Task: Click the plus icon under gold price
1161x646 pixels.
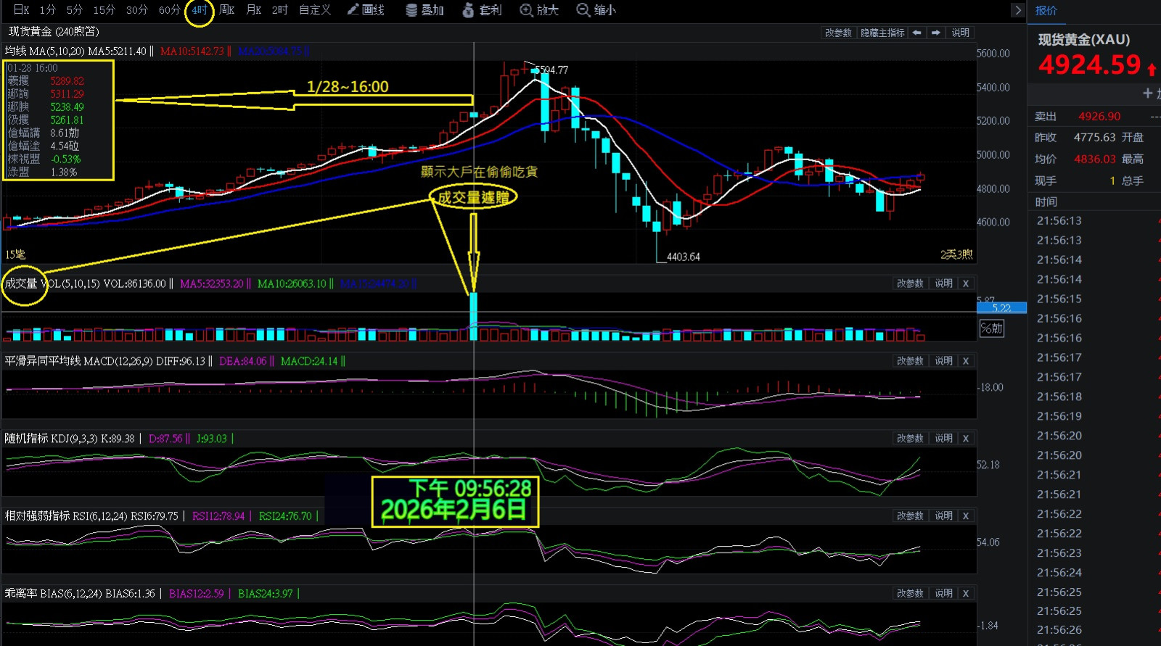Action: pos(1147,93)
